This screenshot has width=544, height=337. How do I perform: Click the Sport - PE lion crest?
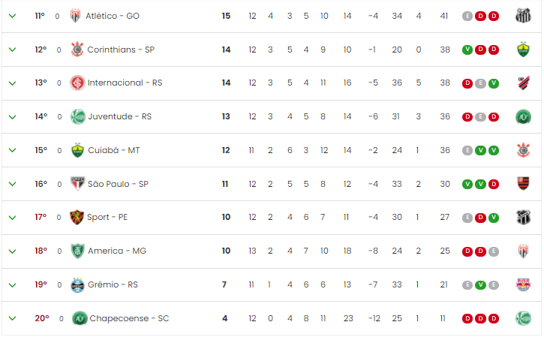tap(77, 217)
